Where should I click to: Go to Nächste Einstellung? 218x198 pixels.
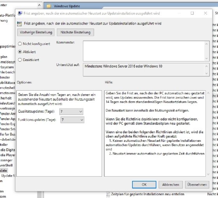(x=76, y=32)
